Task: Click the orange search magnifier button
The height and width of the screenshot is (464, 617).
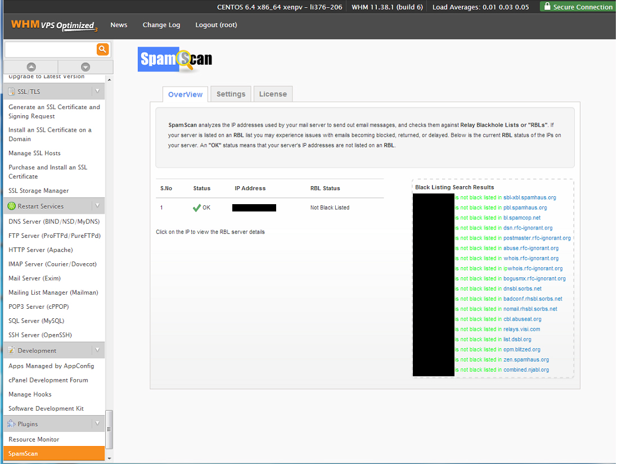Action: 102,49
